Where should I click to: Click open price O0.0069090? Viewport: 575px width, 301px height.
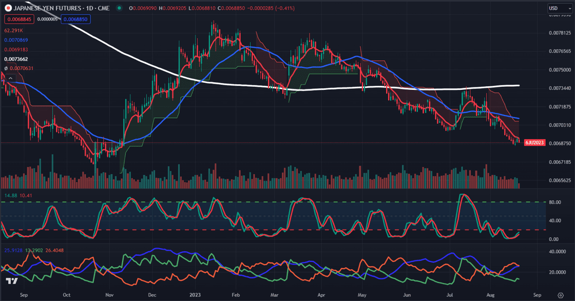point(143,8)
